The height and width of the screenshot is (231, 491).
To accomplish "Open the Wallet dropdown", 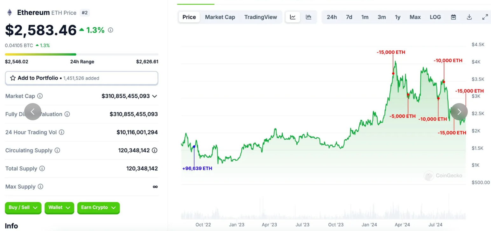I will tap(59, 207).
